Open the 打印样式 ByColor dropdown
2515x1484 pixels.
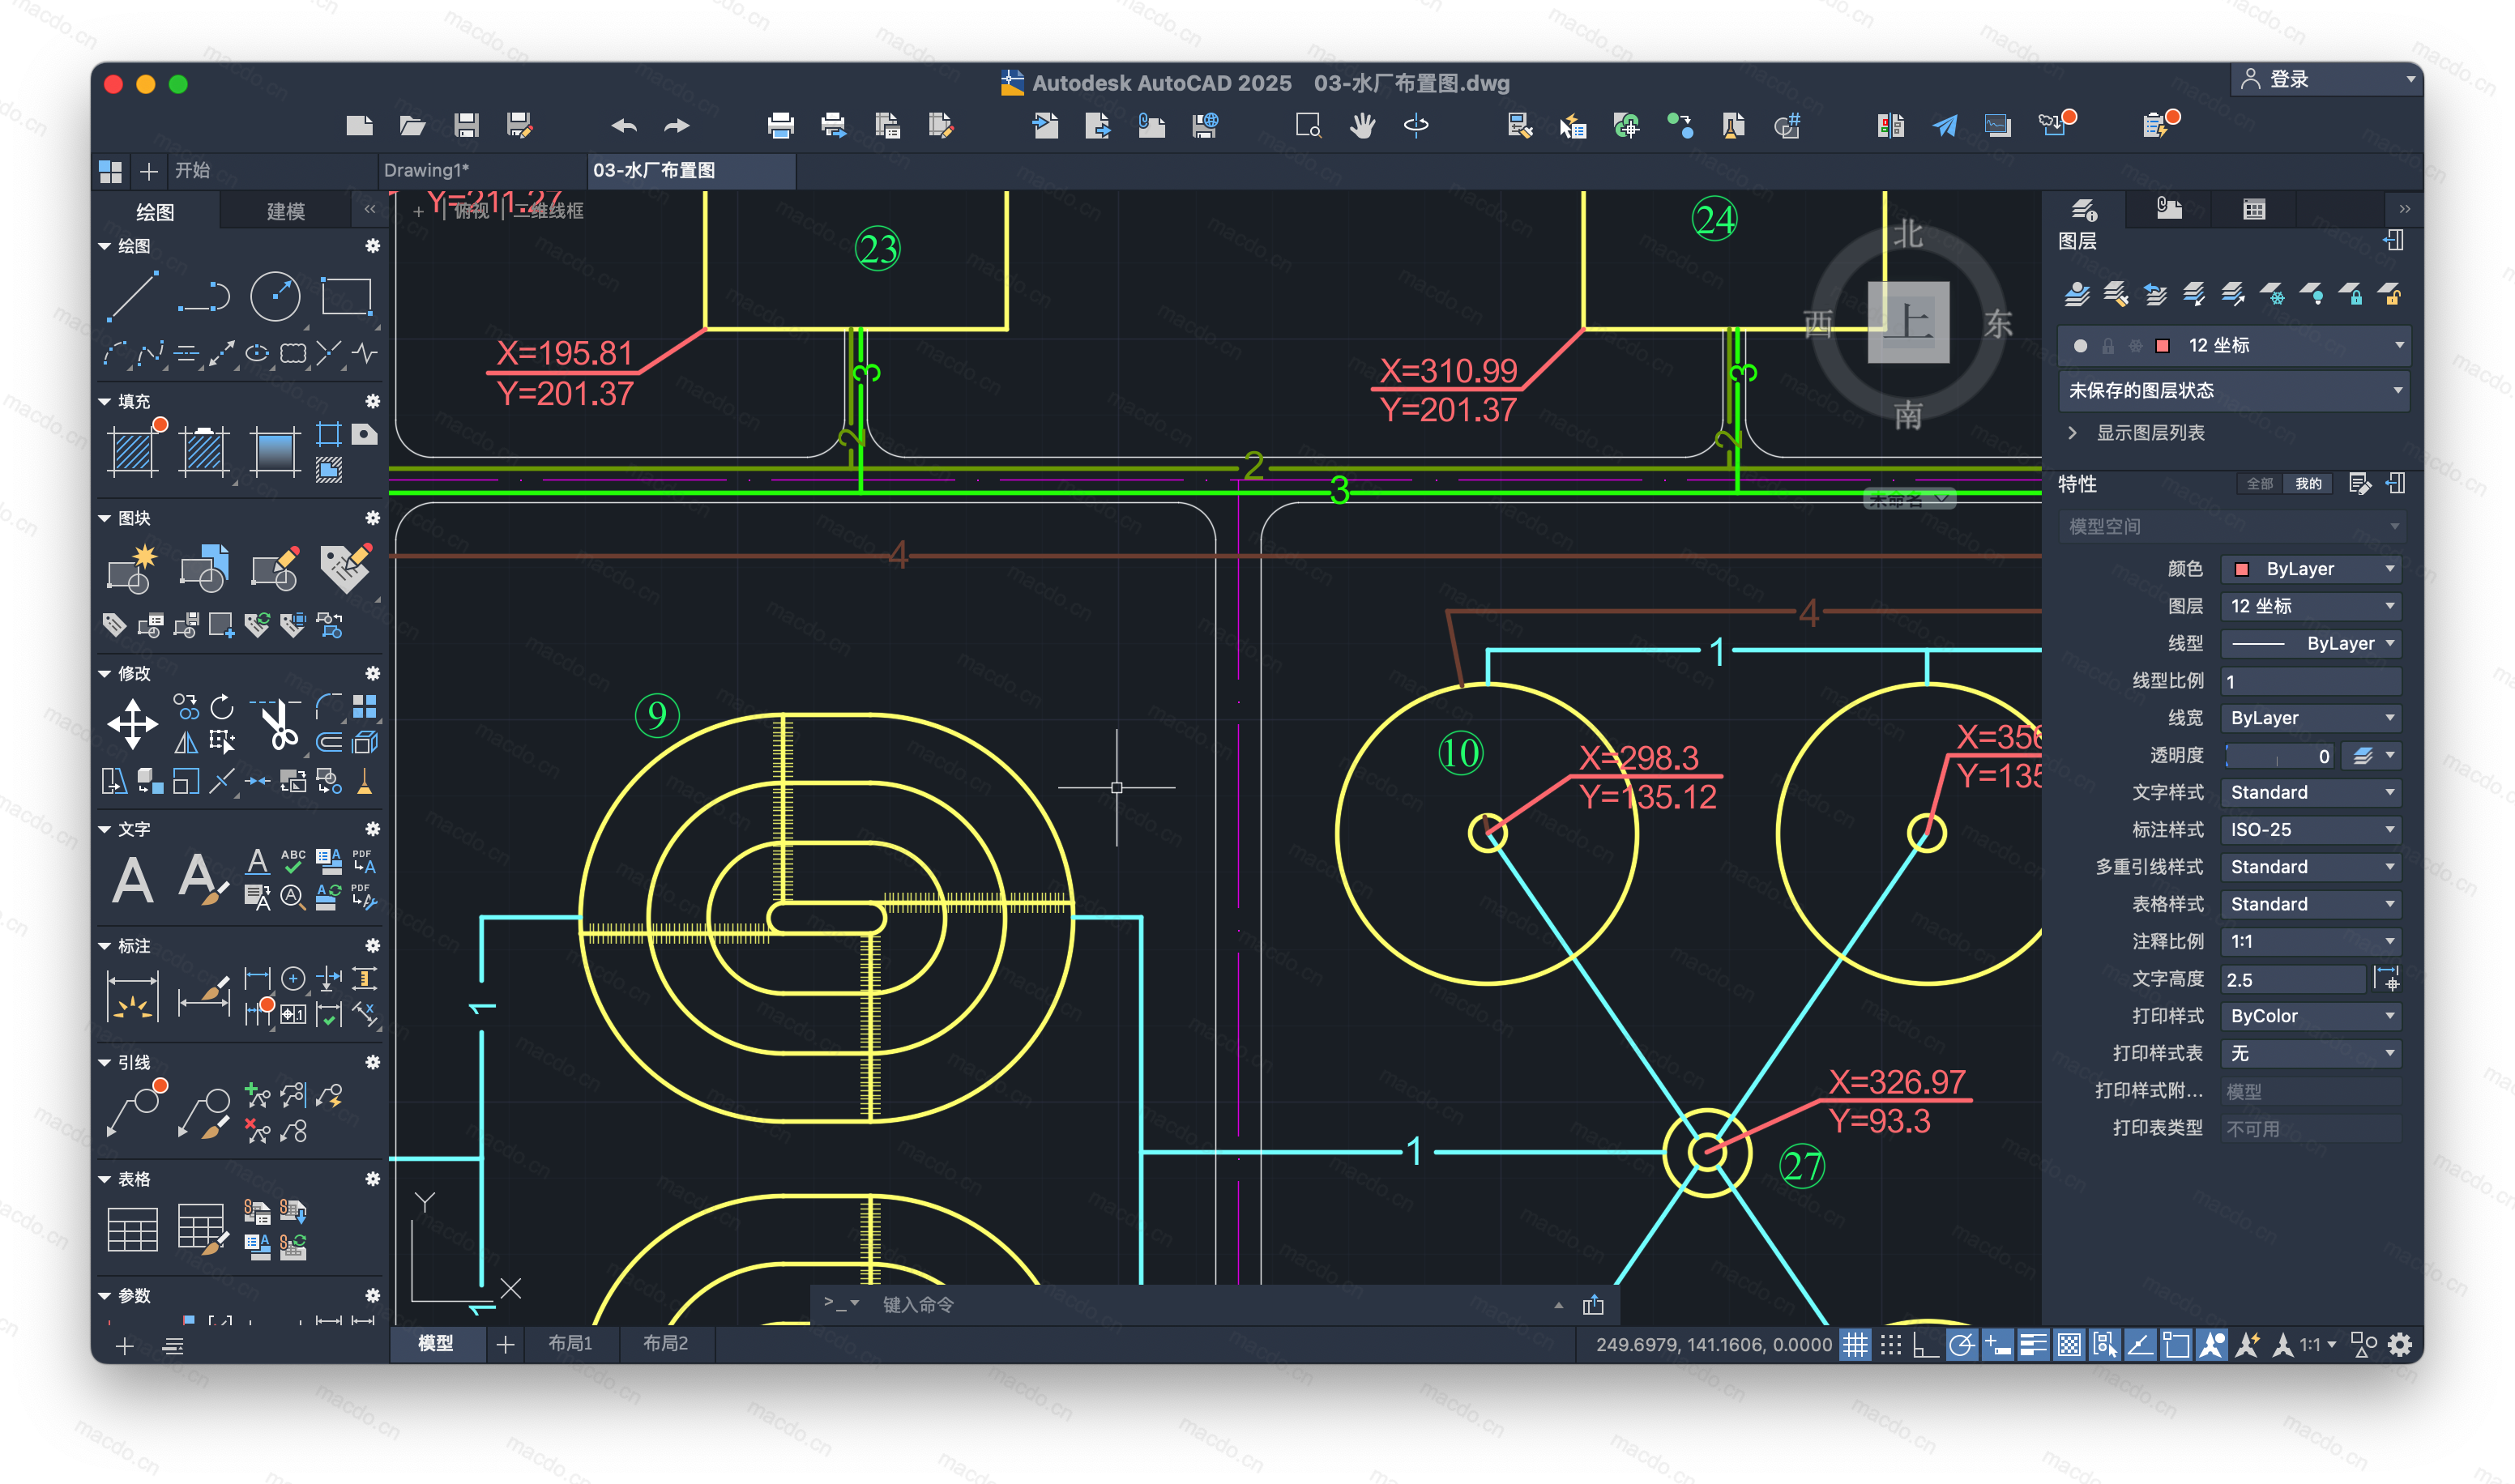[2311, 1016]
